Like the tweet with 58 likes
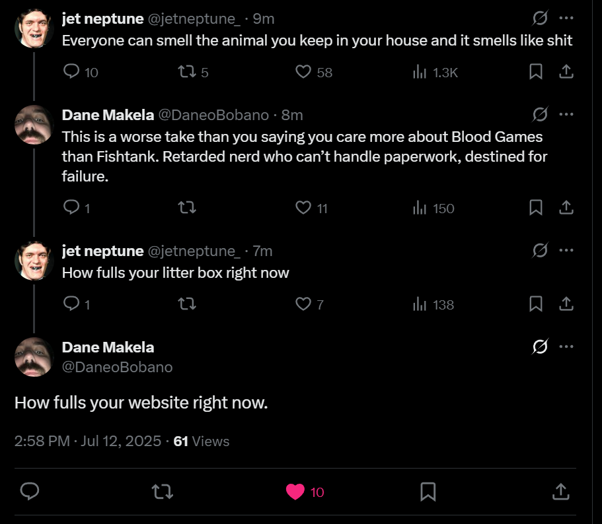The height and width of the screenshot is (524, 602). click(303, 72)
